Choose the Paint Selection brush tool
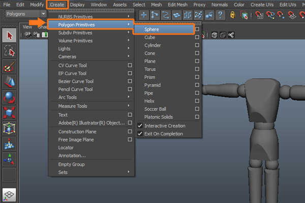The width and height of the screenshot is (305, 203). tap(9, 66)
